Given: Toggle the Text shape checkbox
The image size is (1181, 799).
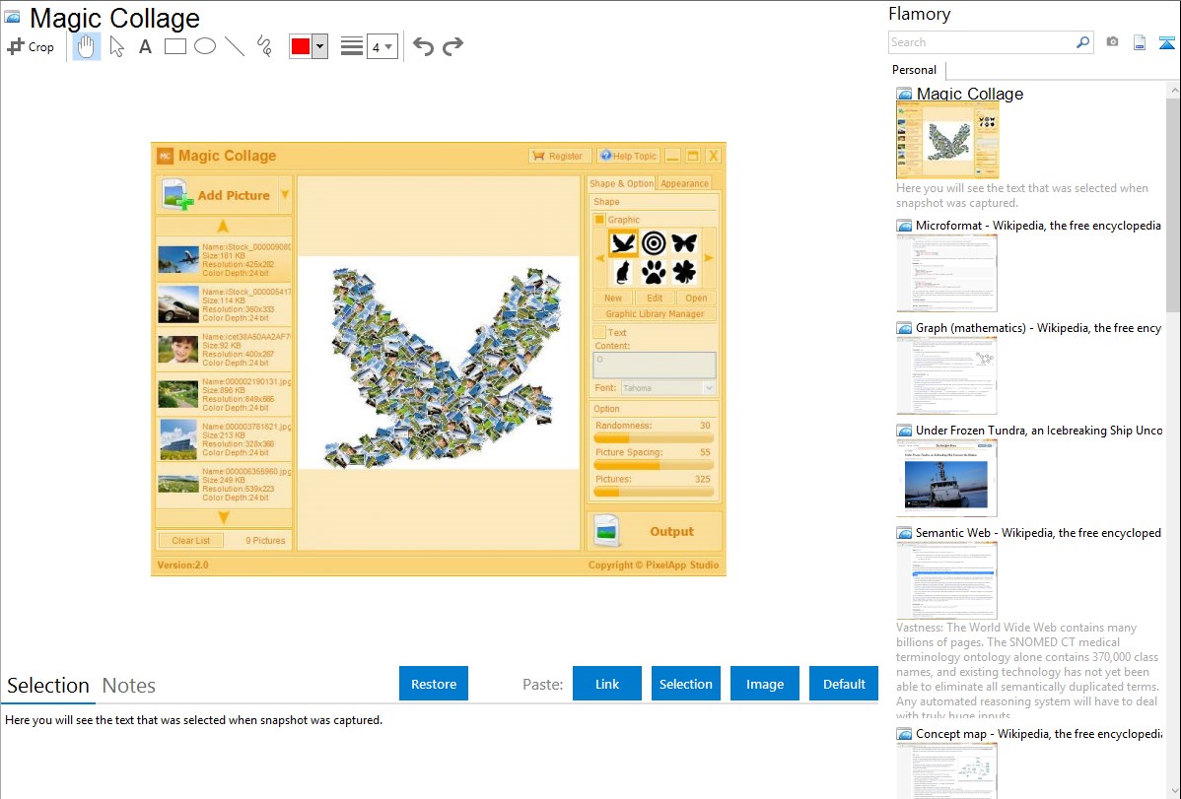Looking at the screenshot, I should pyautogui.click(x=599, y=332).
